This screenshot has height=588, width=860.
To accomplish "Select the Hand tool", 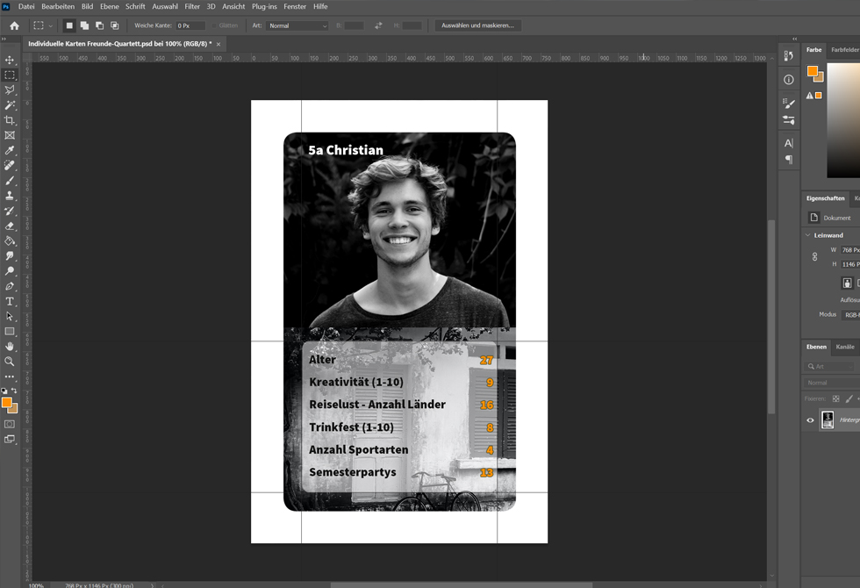I will tap(10, 346).
